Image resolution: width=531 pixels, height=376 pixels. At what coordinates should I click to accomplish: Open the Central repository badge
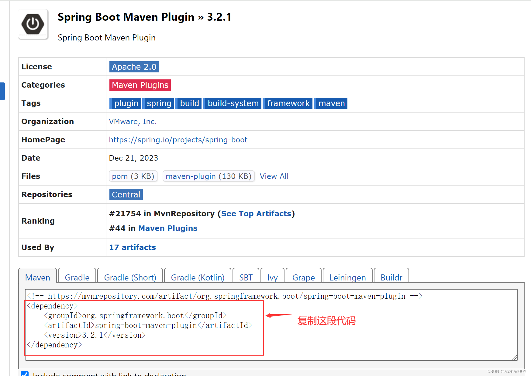[x=126, y=194]
